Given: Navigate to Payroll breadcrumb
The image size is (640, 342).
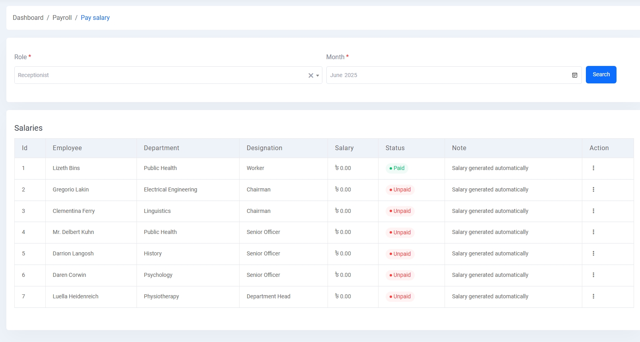Looking at the screenshot, I should tap(62, 18).
